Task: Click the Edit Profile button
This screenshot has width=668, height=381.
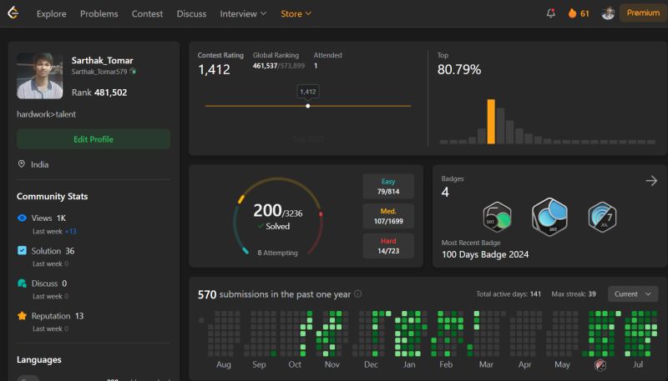Action: coord(94,139)
